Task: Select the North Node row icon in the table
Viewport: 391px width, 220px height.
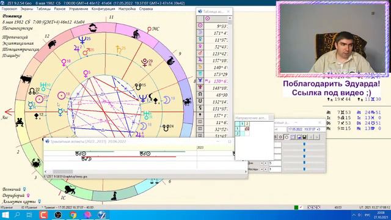Action: (x=200, y=94)
